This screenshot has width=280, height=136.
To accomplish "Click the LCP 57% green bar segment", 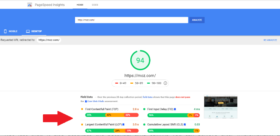I will pos(99,131).
